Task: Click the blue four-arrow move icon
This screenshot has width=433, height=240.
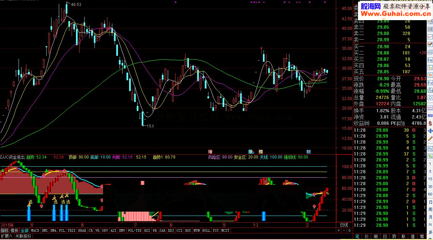Action: click(x=430, y=131)
